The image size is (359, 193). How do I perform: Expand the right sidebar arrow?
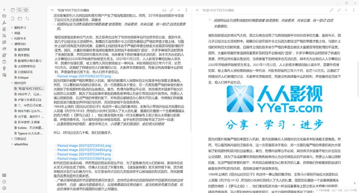[355, 183]
